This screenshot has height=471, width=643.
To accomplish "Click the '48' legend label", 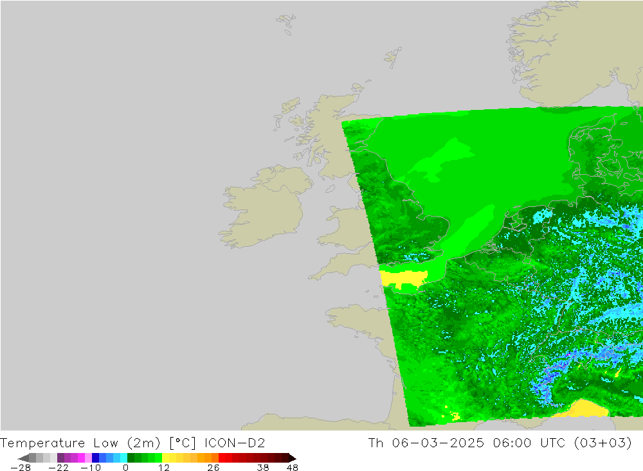I will coord(292,468).
